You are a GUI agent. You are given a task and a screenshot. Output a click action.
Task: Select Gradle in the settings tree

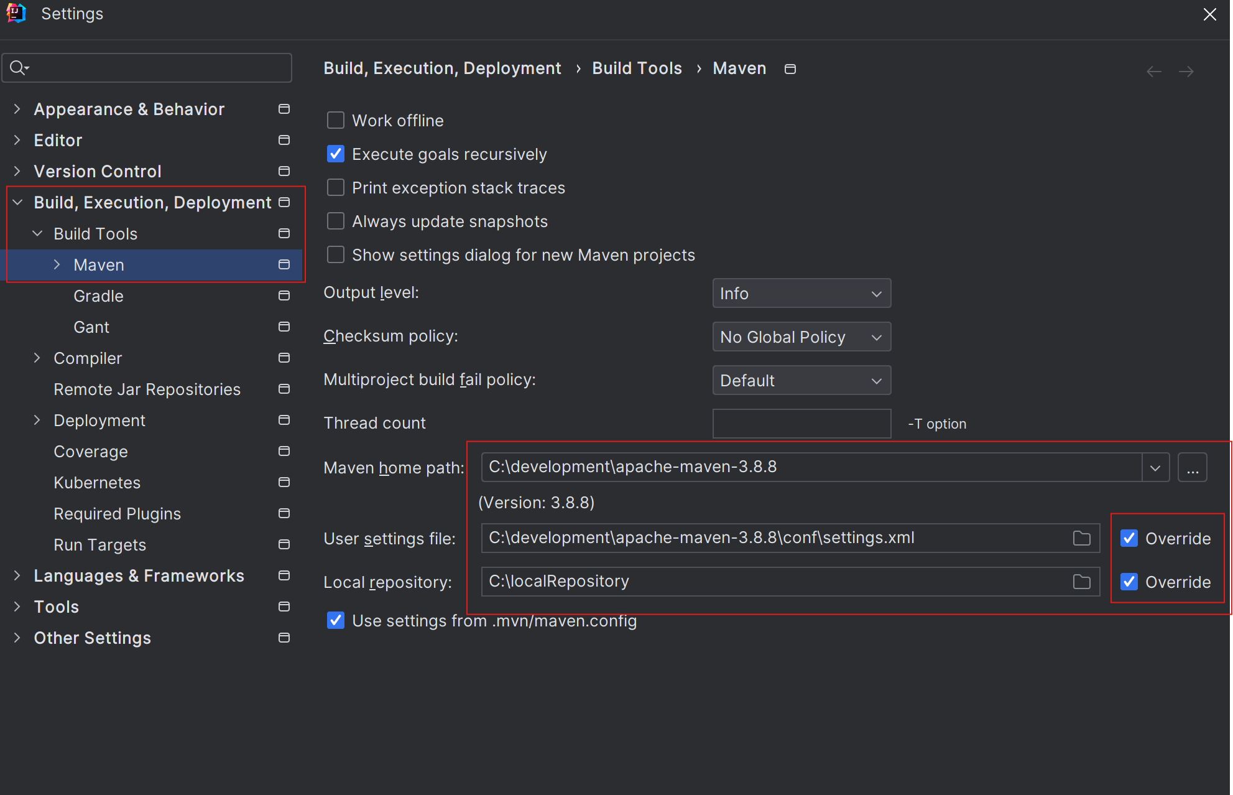coord(98,296)
